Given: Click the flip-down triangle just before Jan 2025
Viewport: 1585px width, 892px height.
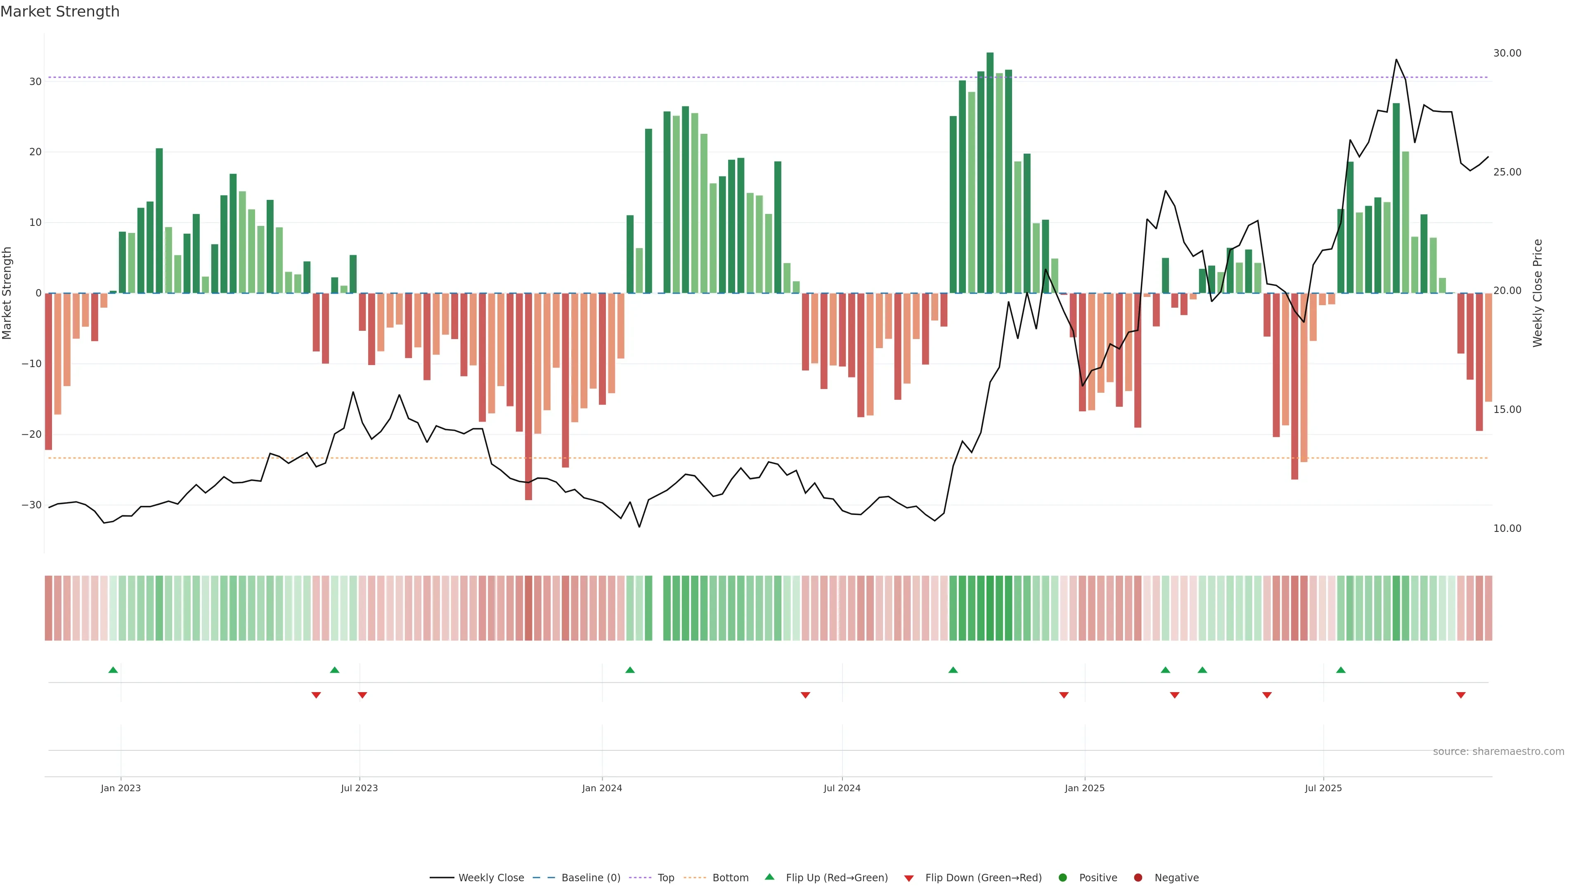Looking at the screenshot, I should tap(1063, 695).
